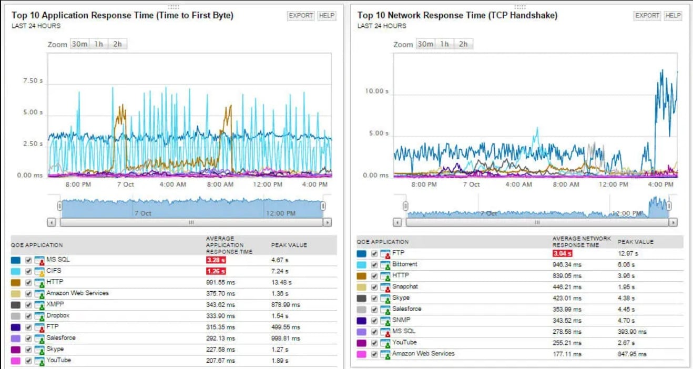Click the MS SQL application icon in left table
The height and width of the screenshot is (369, 693).
39,260
